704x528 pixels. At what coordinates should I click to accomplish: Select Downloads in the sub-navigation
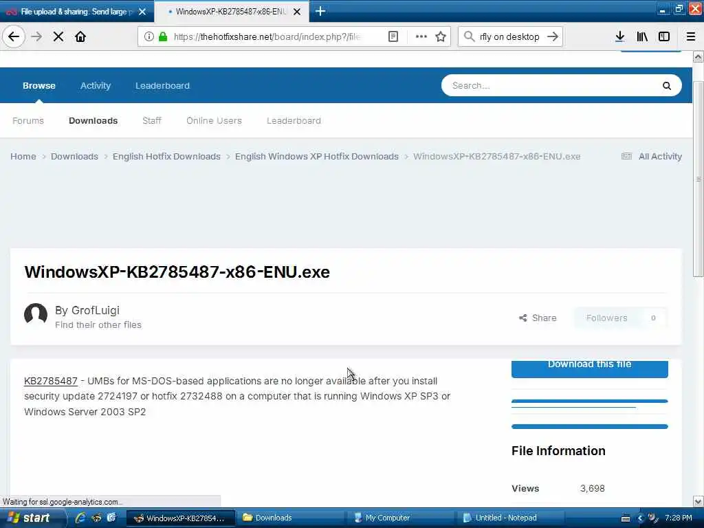93,121
